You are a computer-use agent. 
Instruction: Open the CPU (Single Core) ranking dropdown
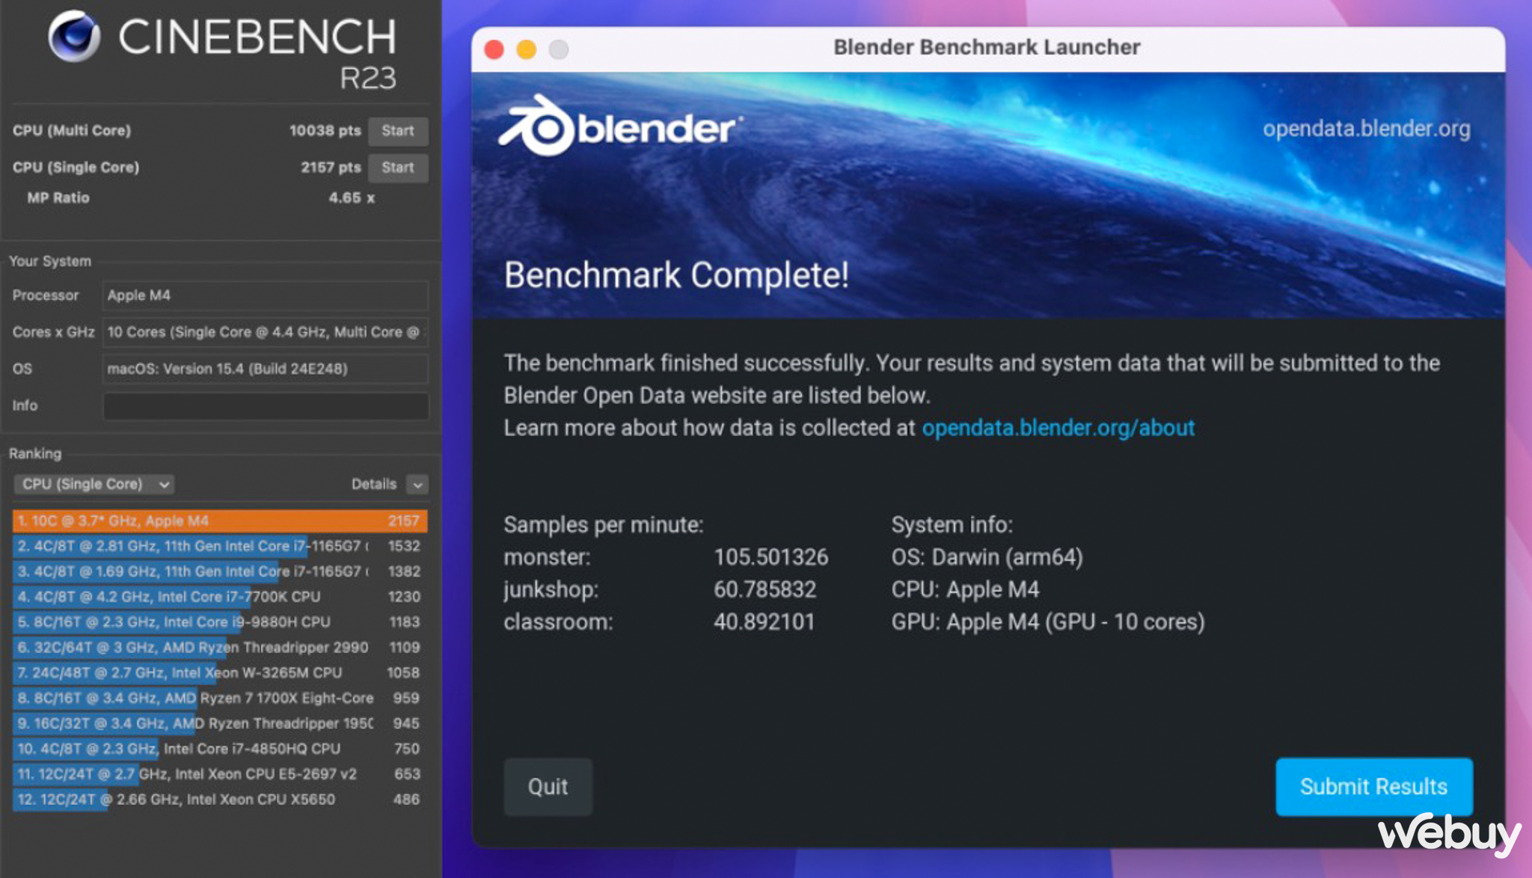coord(94,484)
